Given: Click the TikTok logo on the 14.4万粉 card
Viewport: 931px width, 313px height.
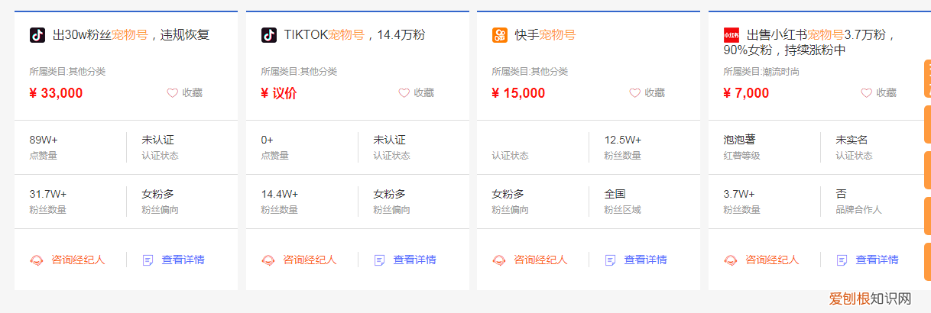Looking at the screenshot, I should tap(269, 35).
